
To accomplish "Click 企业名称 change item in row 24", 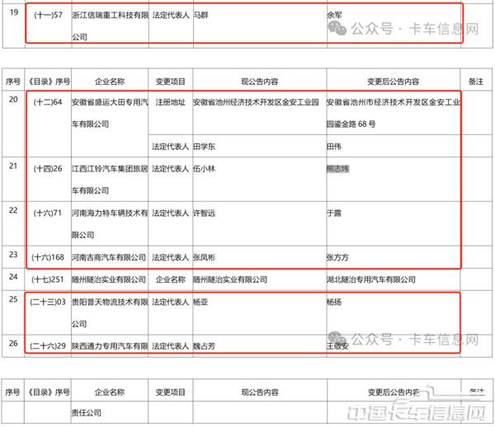I will [171, 279].
